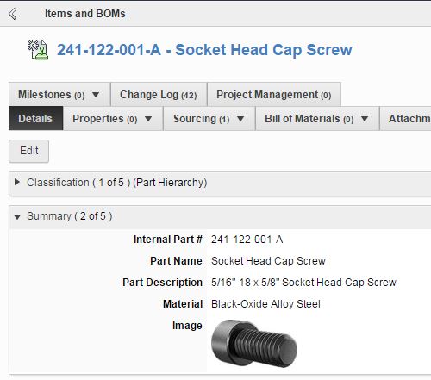
Task: Click the back chevron icon
Action: click(13, 14)
